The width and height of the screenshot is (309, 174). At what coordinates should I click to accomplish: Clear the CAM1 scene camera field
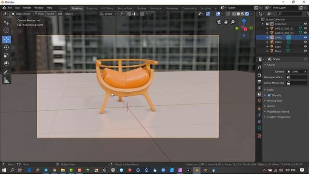(305, 72)
